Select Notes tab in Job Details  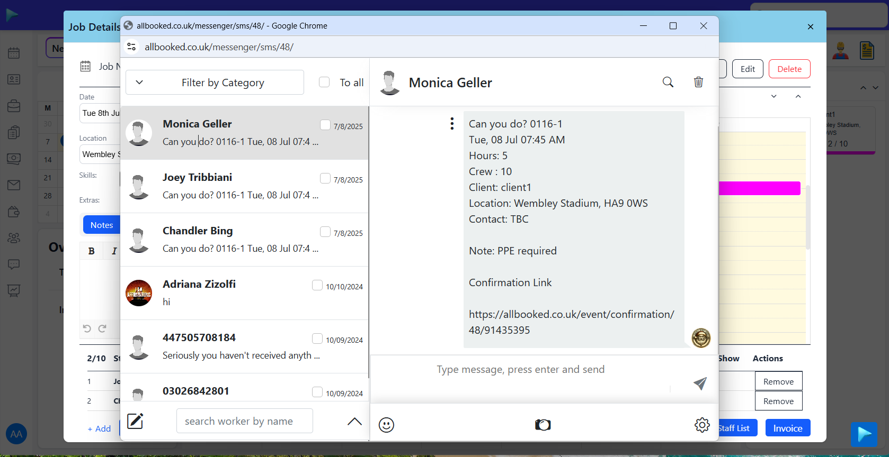coord(102,225)
